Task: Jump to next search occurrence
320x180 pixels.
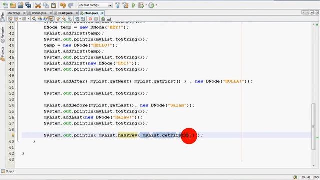Action: [x=45, y=19]
